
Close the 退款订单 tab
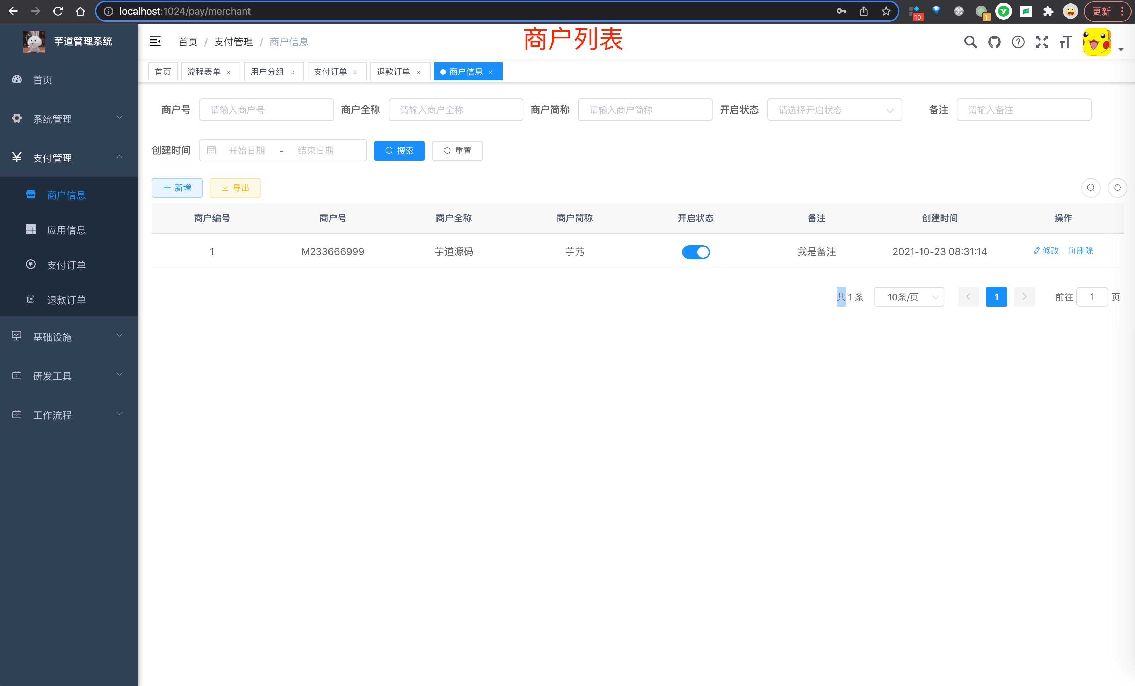(x=419, y=72)
